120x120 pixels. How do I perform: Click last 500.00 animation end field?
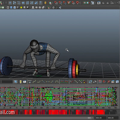pos(112,118)
